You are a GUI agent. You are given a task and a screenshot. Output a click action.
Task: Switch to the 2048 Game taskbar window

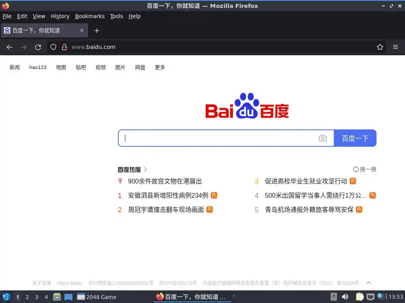tap(97, 297)
